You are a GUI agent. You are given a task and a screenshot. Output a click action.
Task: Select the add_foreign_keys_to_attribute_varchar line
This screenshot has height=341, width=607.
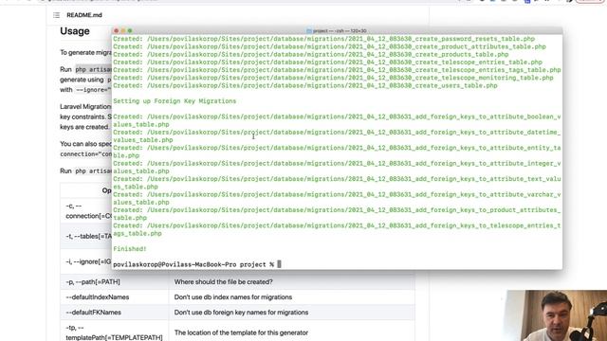(337, 198)
